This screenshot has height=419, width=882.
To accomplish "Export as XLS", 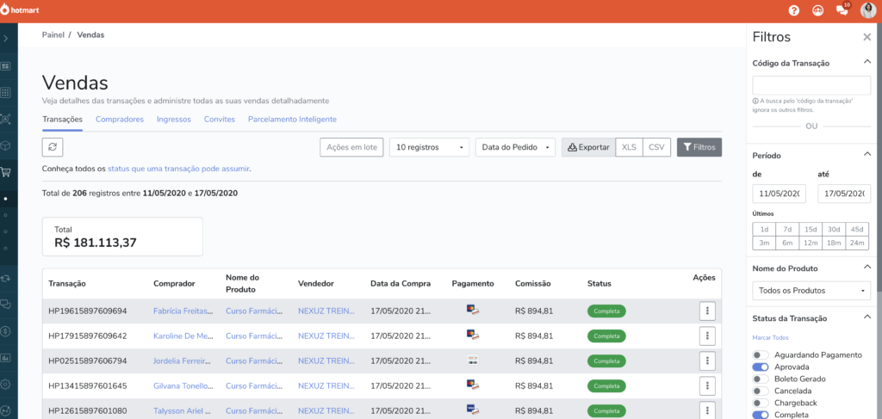I will pos(629,147).
